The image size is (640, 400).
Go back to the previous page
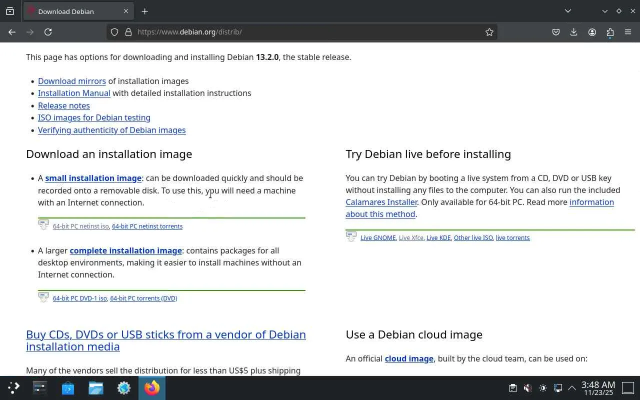pyautogui.click(x=12, y=32)
